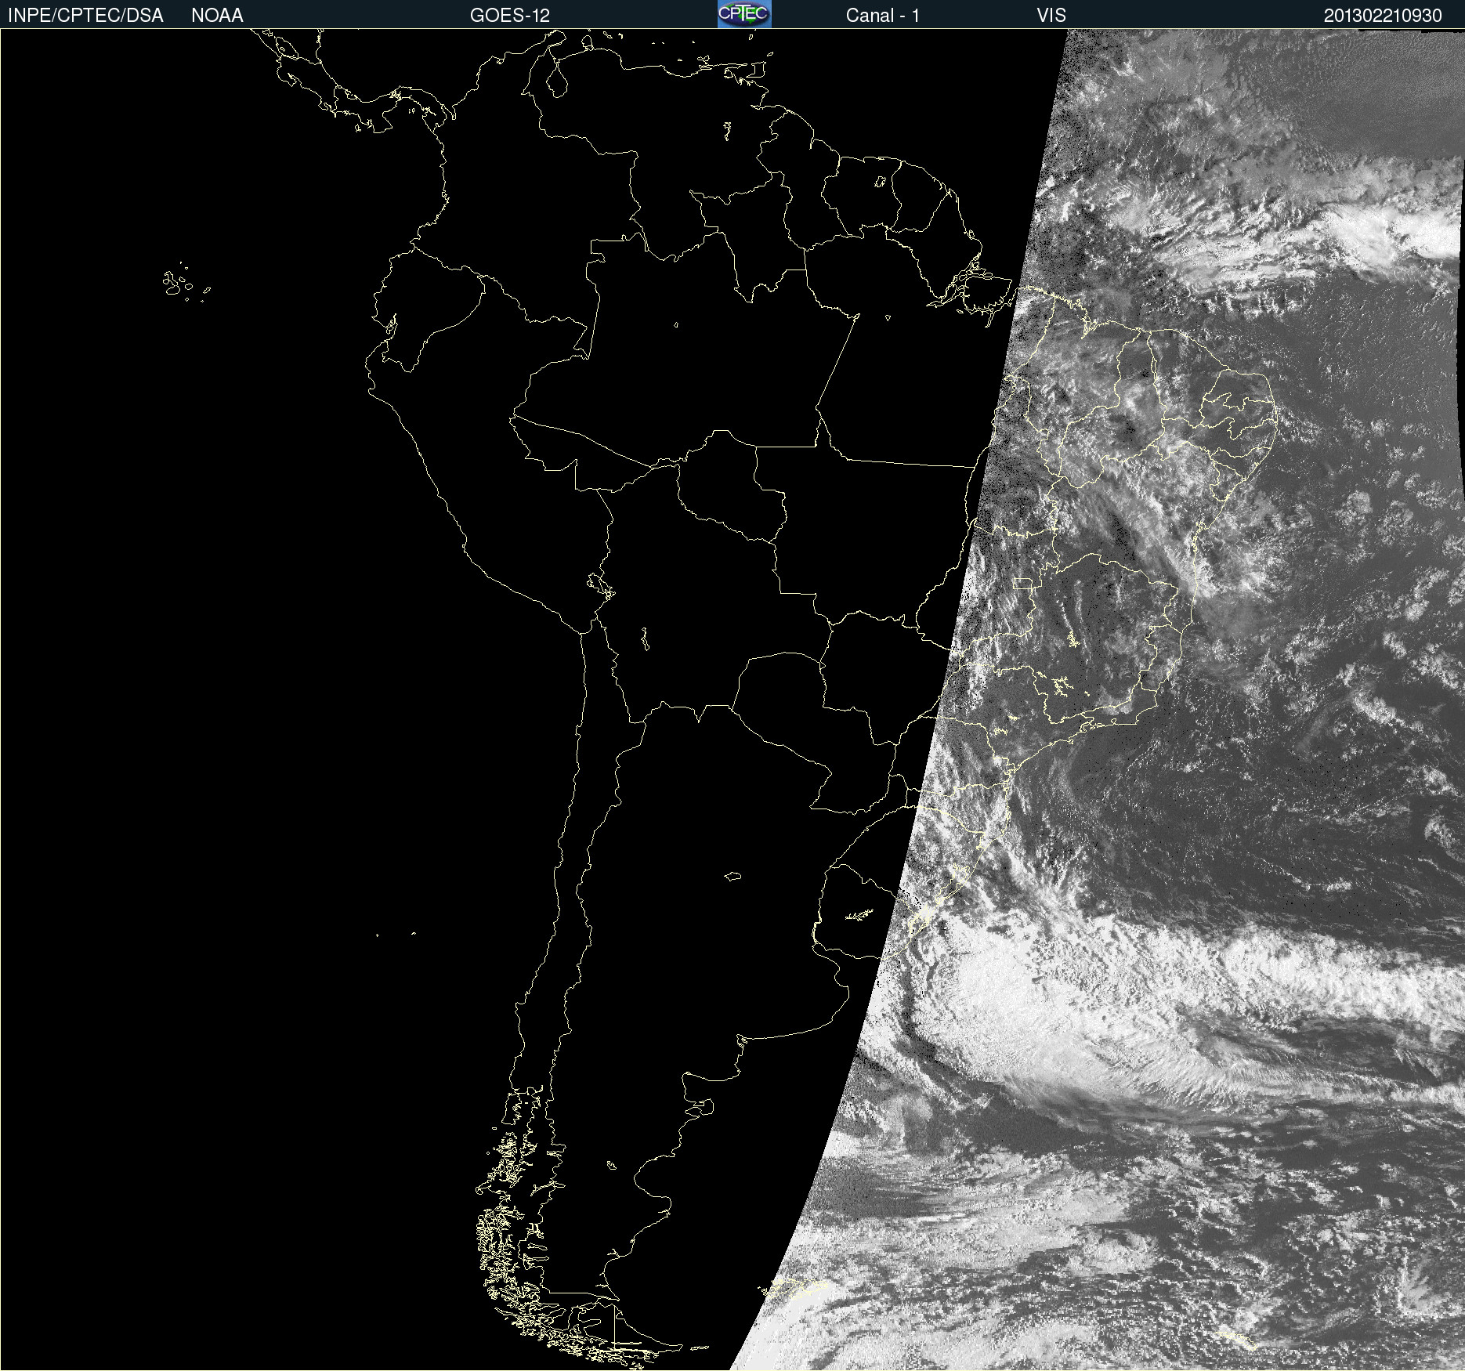Screen dimensions: 1465x1371
Task: Click the CPTEC logo in the header
Action: (744, 14)
